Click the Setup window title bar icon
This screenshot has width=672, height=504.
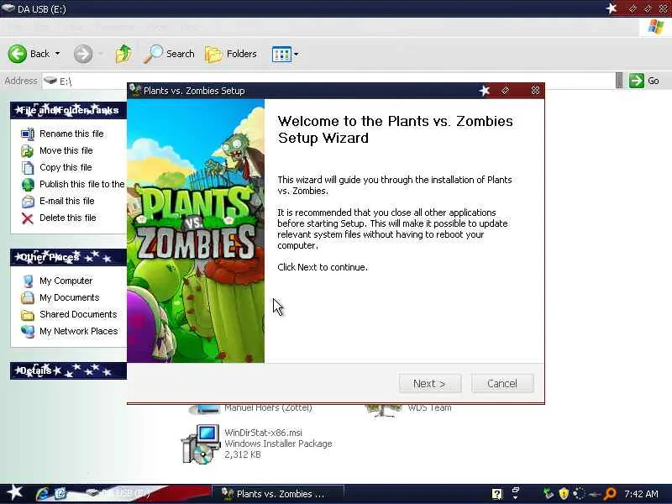[136, 90]
